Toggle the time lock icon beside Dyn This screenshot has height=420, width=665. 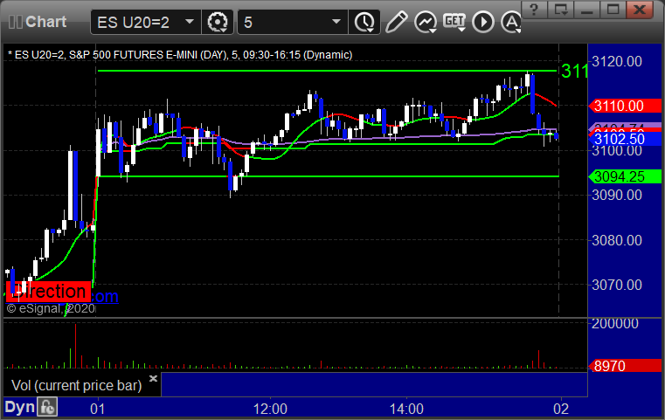(x=47, y=407)
